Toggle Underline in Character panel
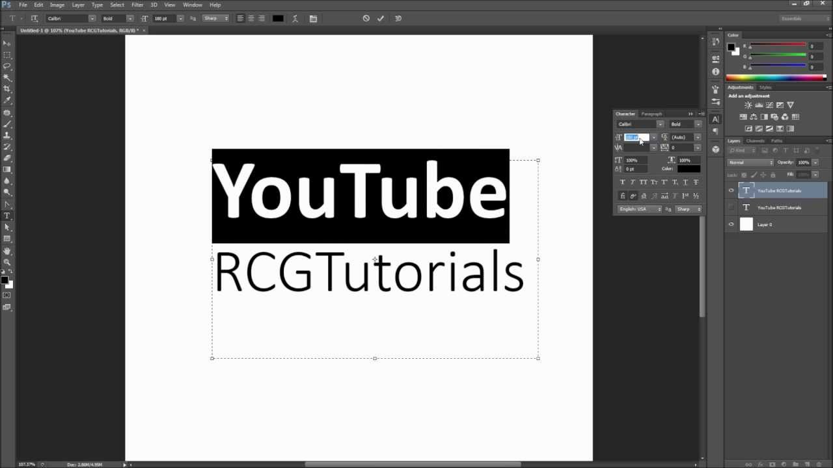This screenshot has width=833, height=468. coord(685,183)
